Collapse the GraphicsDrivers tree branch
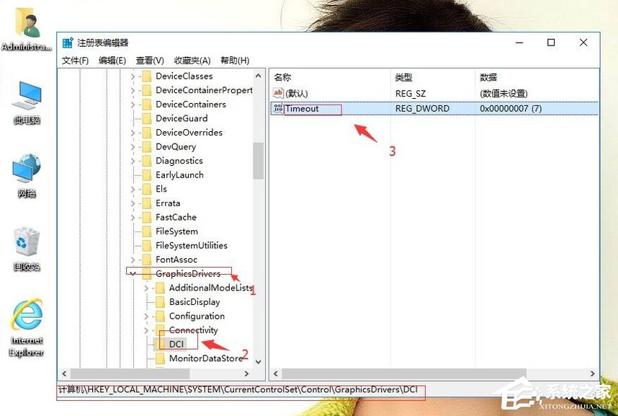The image size is (618, 416). [x=132, y=273]
